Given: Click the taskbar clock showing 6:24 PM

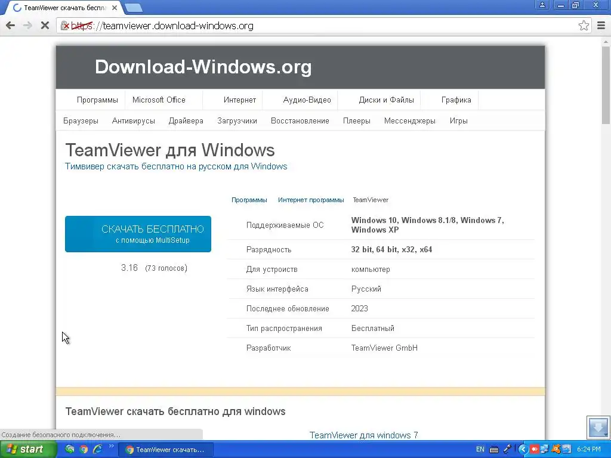Looking at the screenshot, I should [x=588, y=450].
